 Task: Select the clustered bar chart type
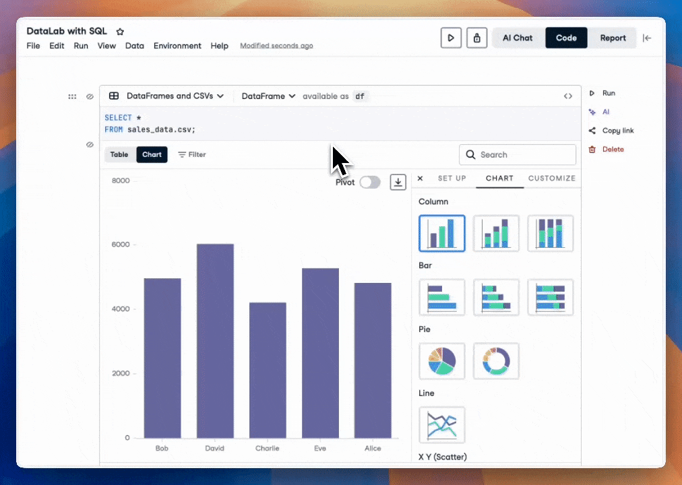coord(442,297)
